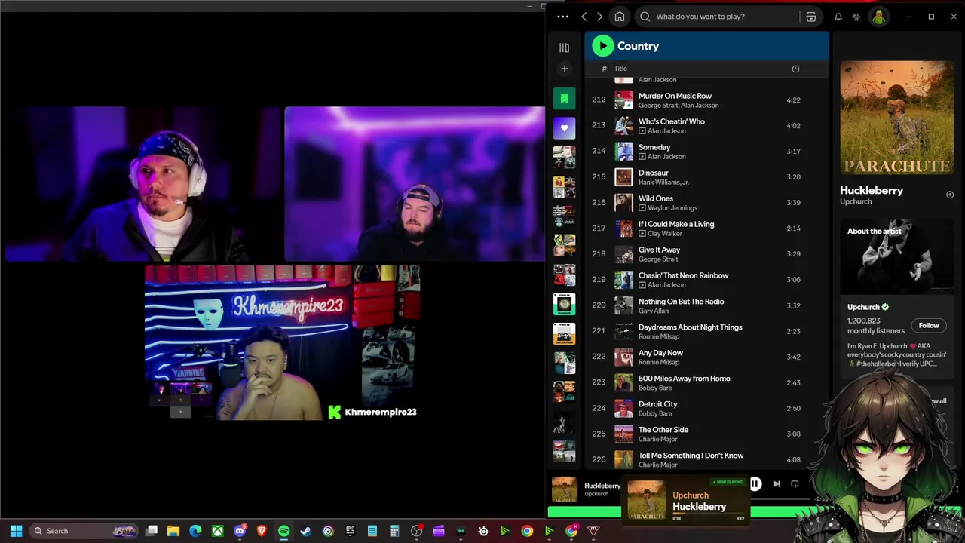The image size is (965, 543).
Task: Open the Windows Start menu
Action: coord(16,531)
